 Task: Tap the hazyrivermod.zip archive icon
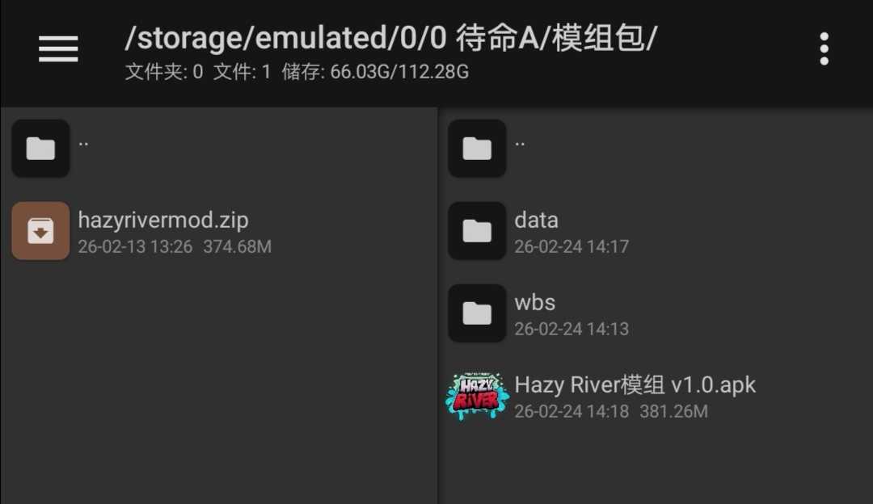pyautogui.click(x=40, y=231)
